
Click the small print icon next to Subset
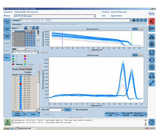pyautogui.click(x=26, y=28)
